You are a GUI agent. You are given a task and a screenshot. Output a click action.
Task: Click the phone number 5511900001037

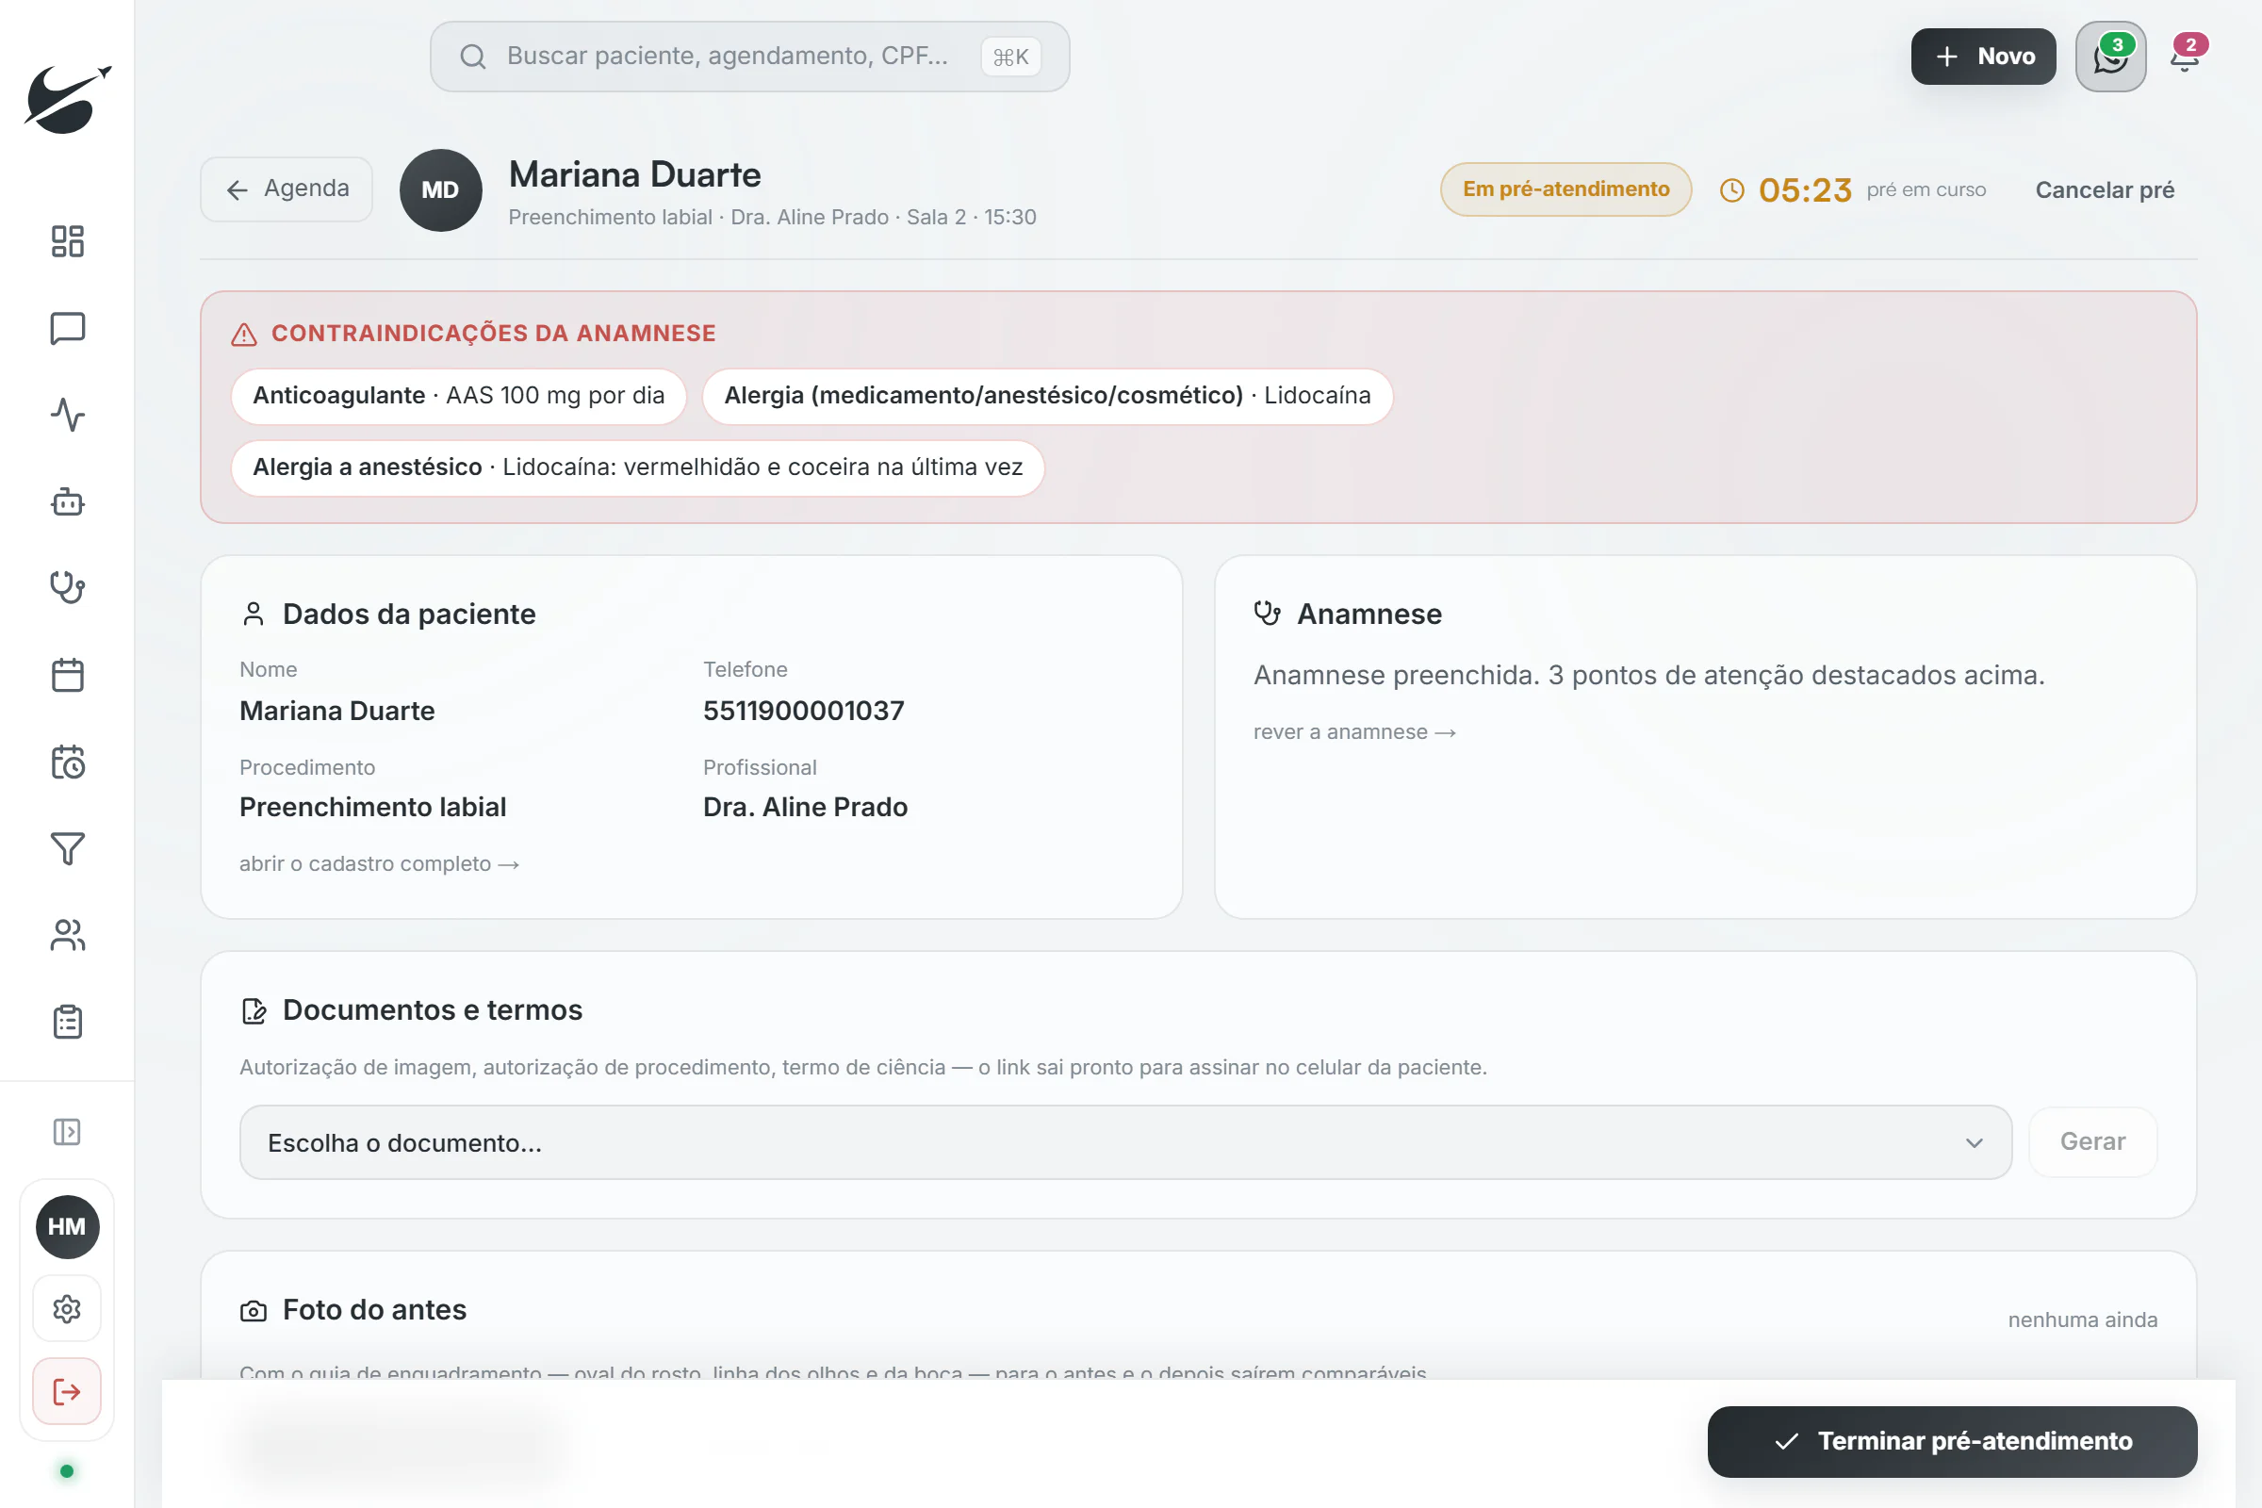coord(803,711)
